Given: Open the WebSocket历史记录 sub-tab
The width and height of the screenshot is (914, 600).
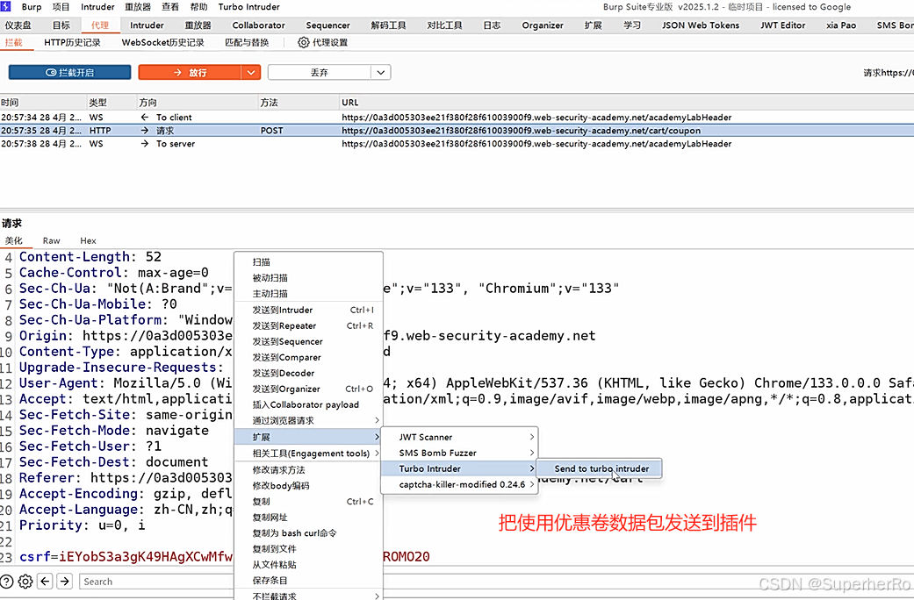Looking at the screenshot, I should coord(163,42).
